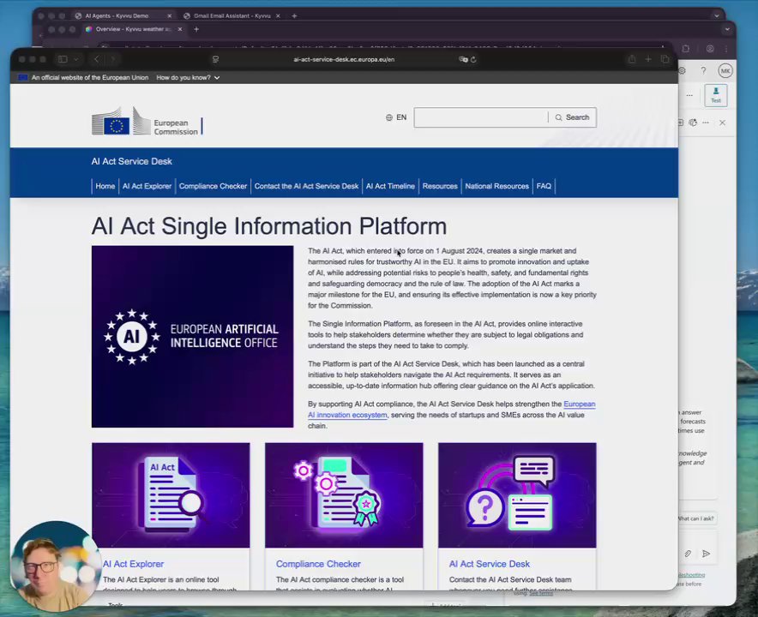
Task: Click the Test button in the back window
Action: pyautogui.click(x=716, y=95)
